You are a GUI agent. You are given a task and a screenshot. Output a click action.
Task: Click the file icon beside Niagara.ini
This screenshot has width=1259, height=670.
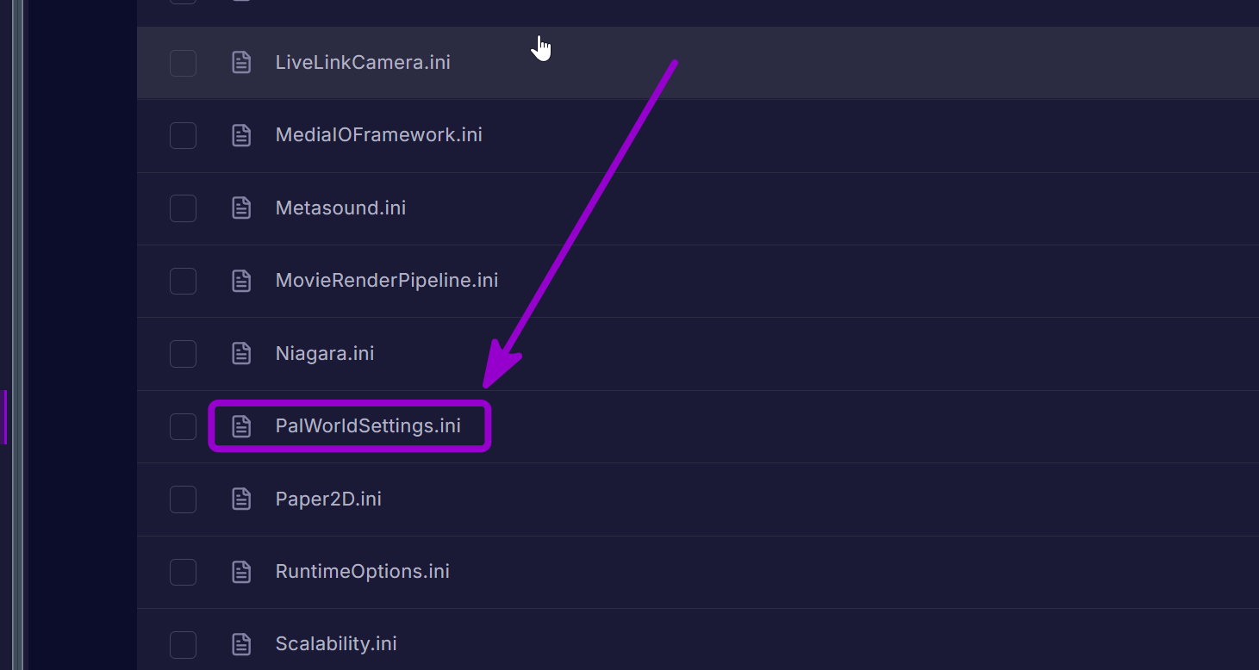(x=241, y=353)
